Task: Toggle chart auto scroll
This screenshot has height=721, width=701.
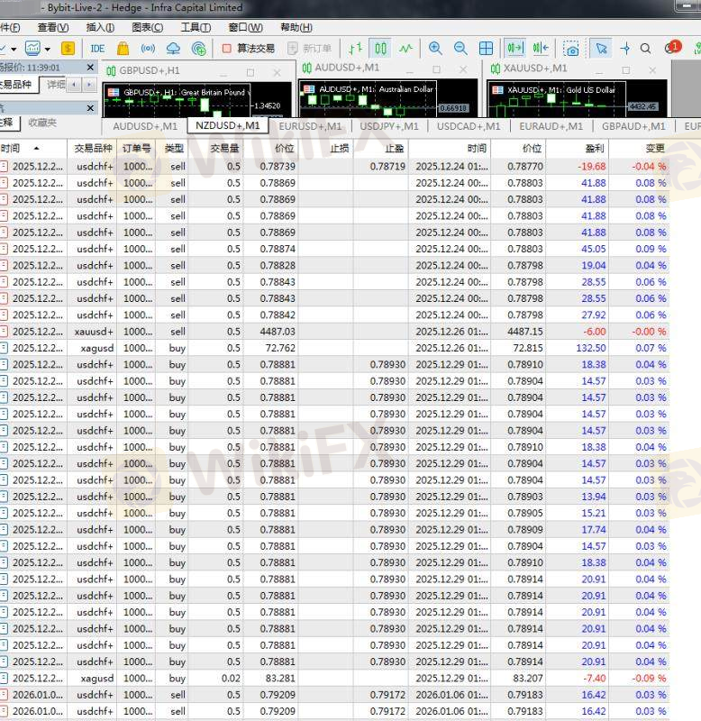Action: (514, 49)
